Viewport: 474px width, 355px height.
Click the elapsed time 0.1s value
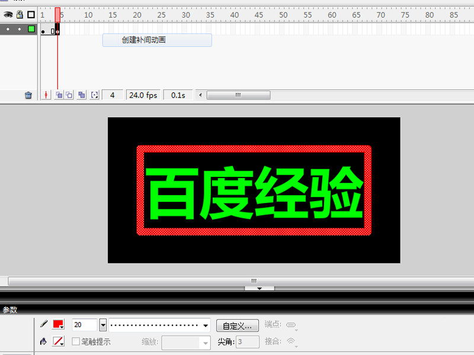(x=178, y=95)
